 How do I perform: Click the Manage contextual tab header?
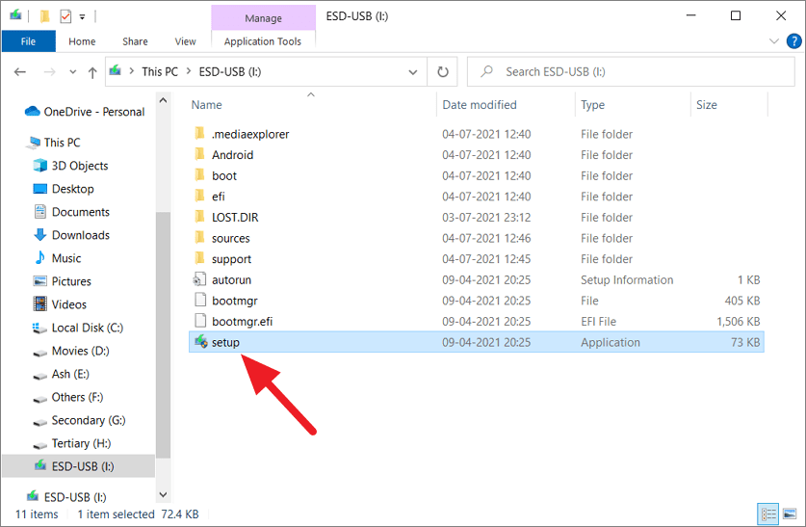pos(263,18)
